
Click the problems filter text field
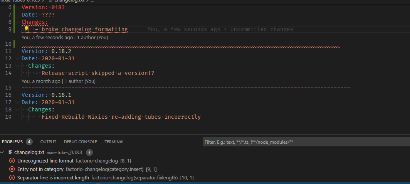coord(304,142)
